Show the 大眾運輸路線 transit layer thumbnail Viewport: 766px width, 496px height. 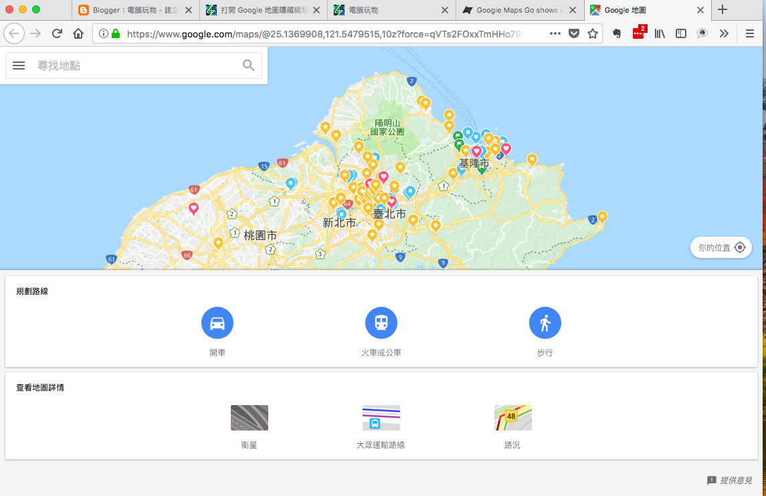[x=381, y=418]
